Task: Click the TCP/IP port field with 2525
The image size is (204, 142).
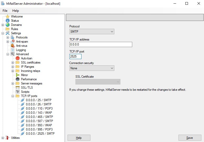Action: pyautogui.click(x=75, y=56)
